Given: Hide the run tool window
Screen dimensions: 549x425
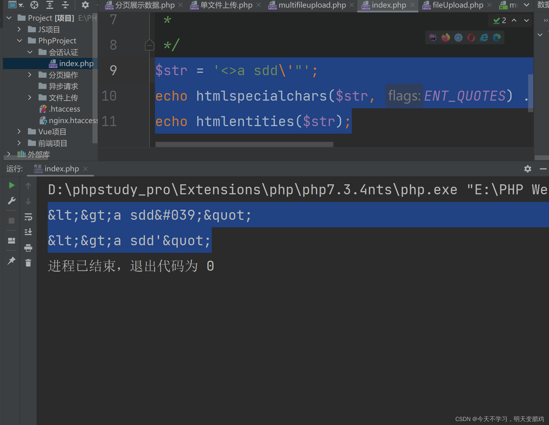Looking at the screenshot, I should pos(543,169).
